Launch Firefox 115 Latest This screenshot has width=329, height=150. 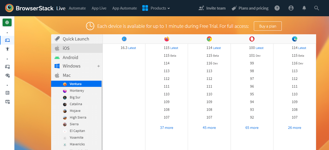(171, 48)
